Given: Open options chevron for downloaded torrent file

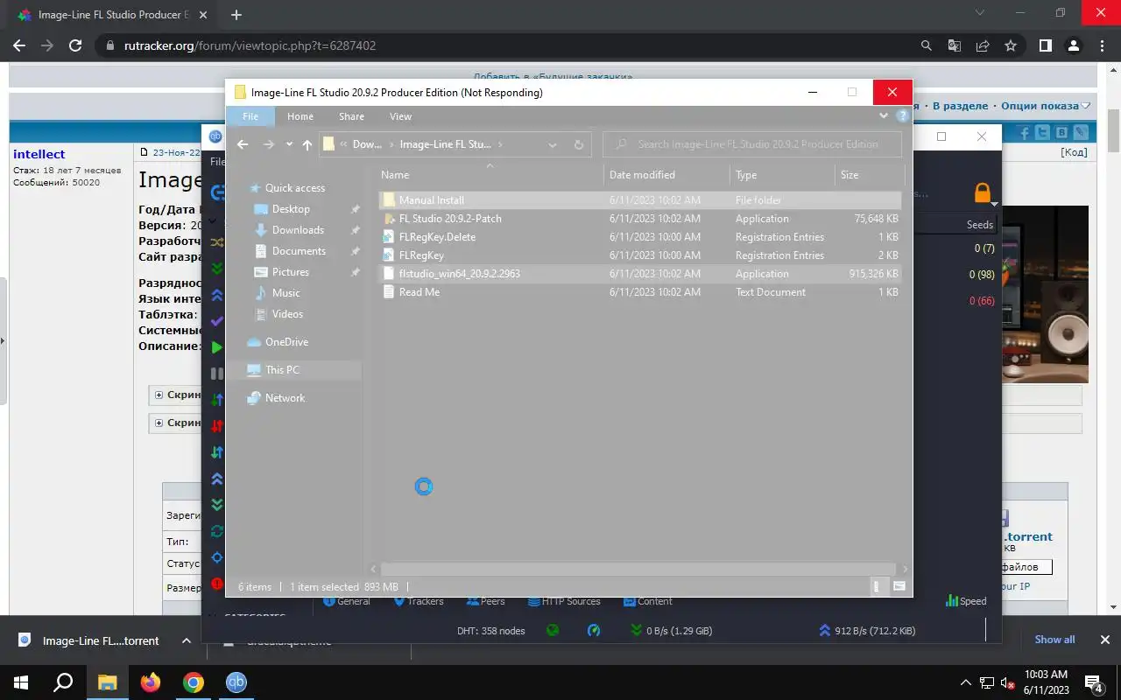Looking at the screenshot, I should pos(187,640).
